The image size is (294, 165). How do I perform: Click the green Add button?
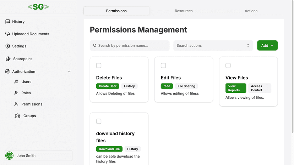(267, 45)
